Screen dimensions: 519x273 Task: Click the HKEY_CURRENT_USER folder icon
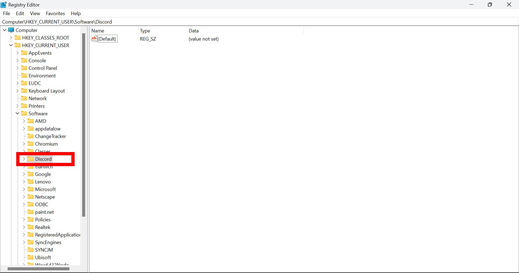click(x=18, y=45)
